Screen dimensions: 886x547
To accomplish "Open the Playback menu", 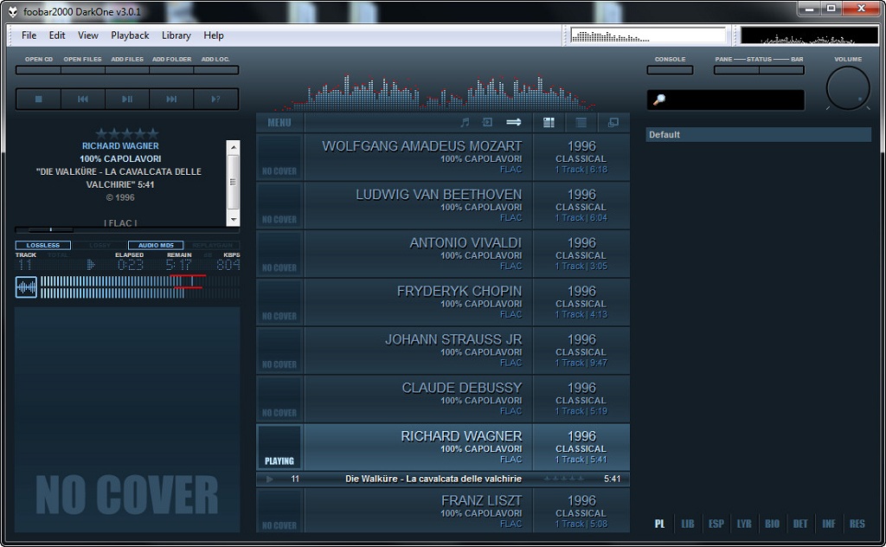I will tap(130, 35).
